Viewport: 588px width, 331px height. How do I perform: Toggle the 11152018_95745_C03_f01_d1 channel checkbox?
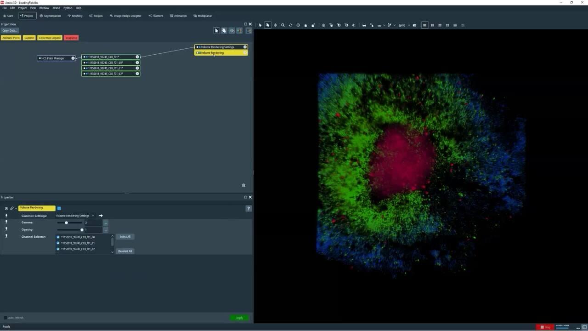click(58, 243)
